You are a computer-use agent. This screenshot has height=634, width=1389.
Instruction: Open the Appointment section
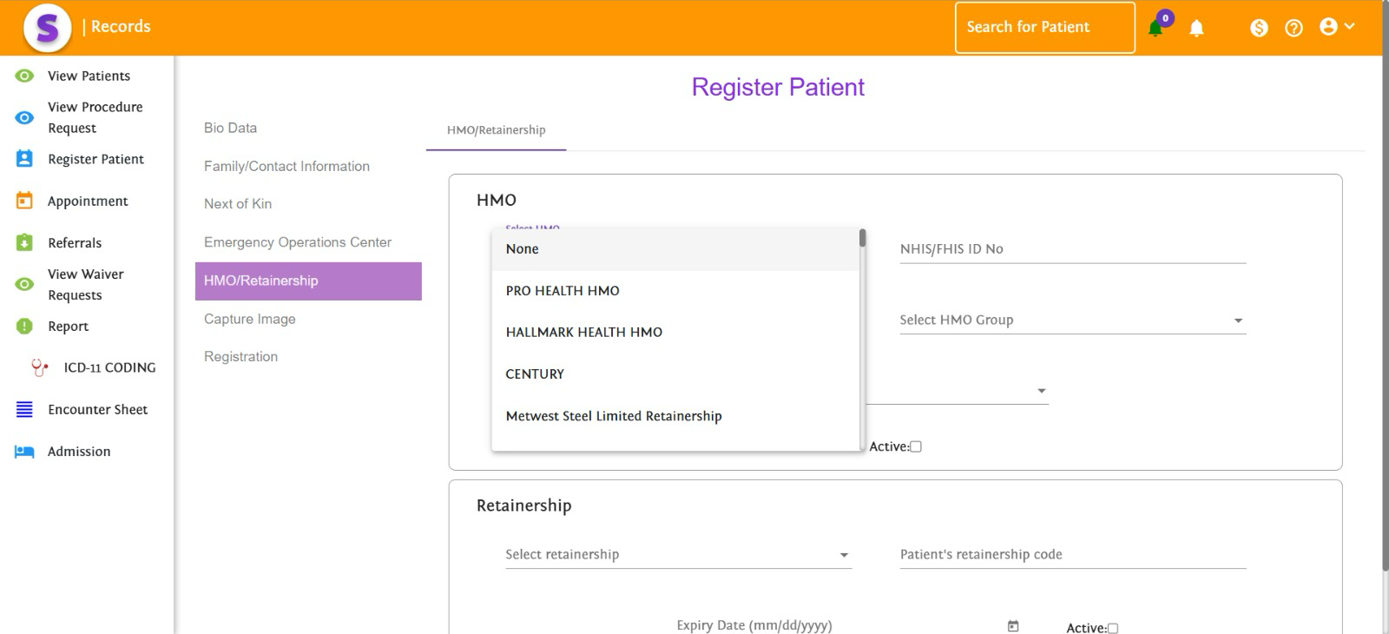[88, 201]
